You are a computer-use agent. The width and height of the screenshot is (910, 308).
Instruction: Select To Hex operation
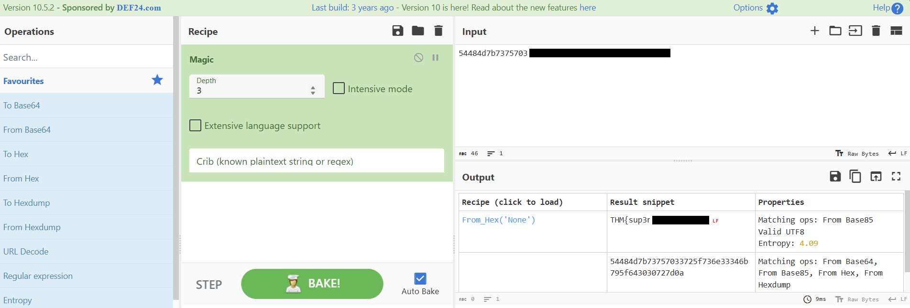[x=87, y=154]
